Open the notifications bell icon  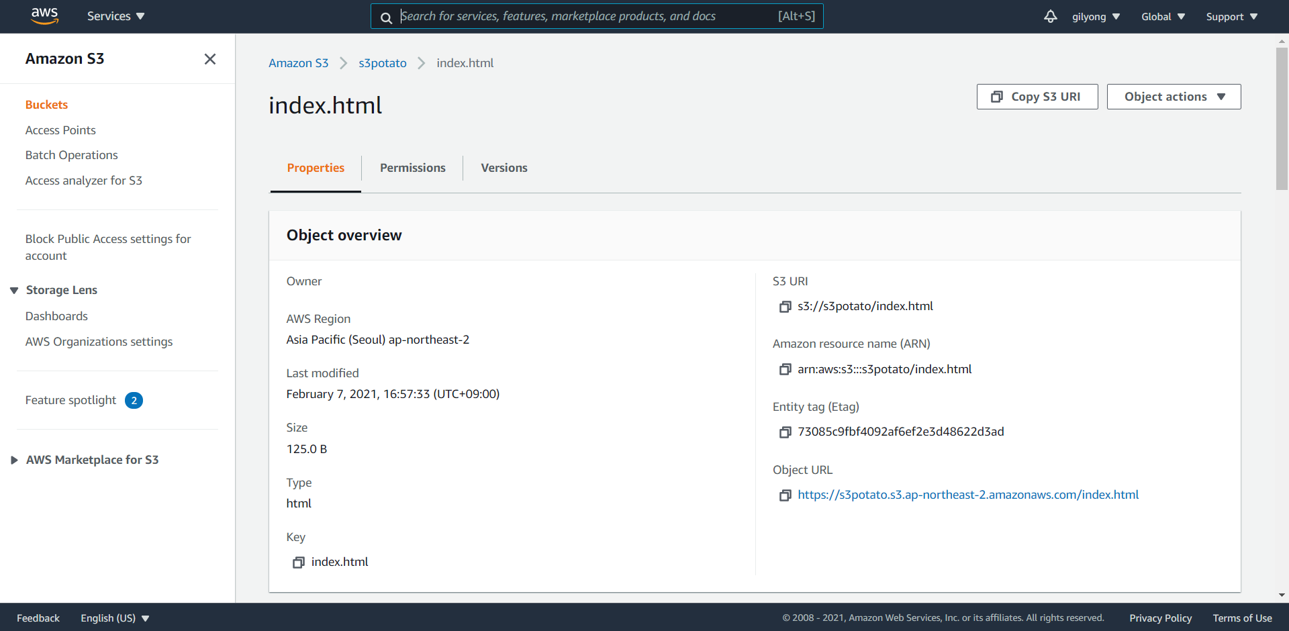[x=1050, y=16]
